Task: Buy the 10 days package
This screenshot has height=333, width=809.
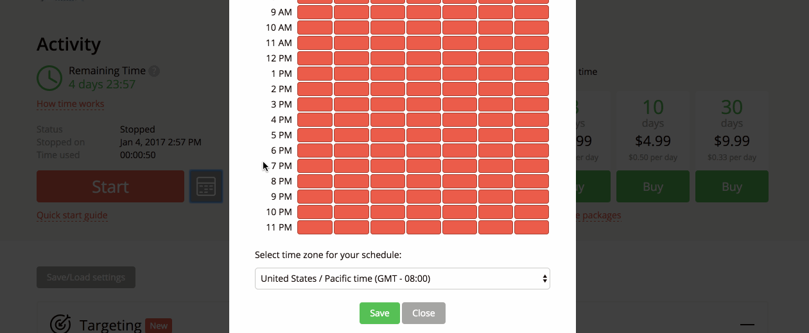Action: point(653,186)
